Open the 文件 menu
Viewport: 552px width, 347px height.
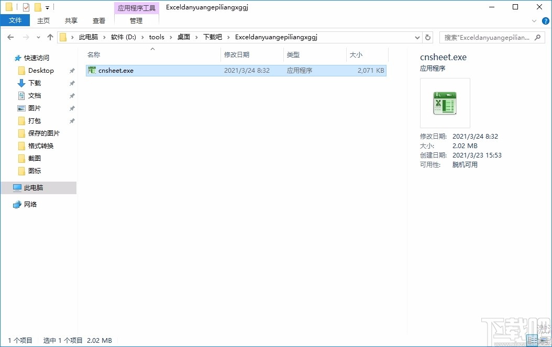click(15, 20)
